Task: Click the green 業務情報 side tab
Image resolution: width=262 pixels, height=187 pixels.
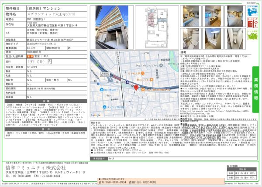Action: [x=256, y=89]
